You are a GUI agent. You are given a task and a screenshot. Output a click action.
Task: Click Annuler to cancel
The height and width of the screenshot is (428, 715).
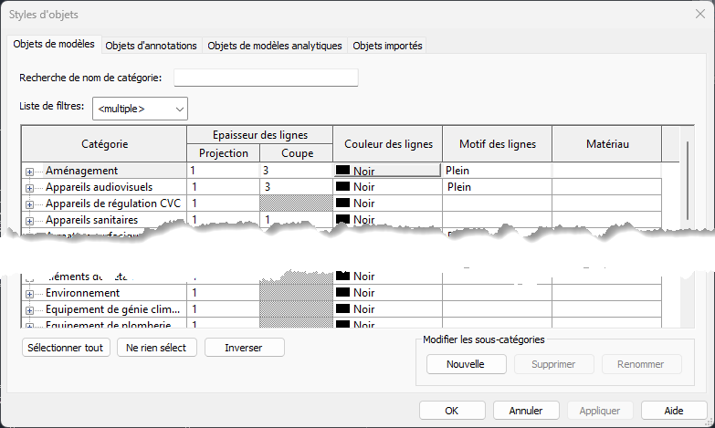click(x=526, y=411)
